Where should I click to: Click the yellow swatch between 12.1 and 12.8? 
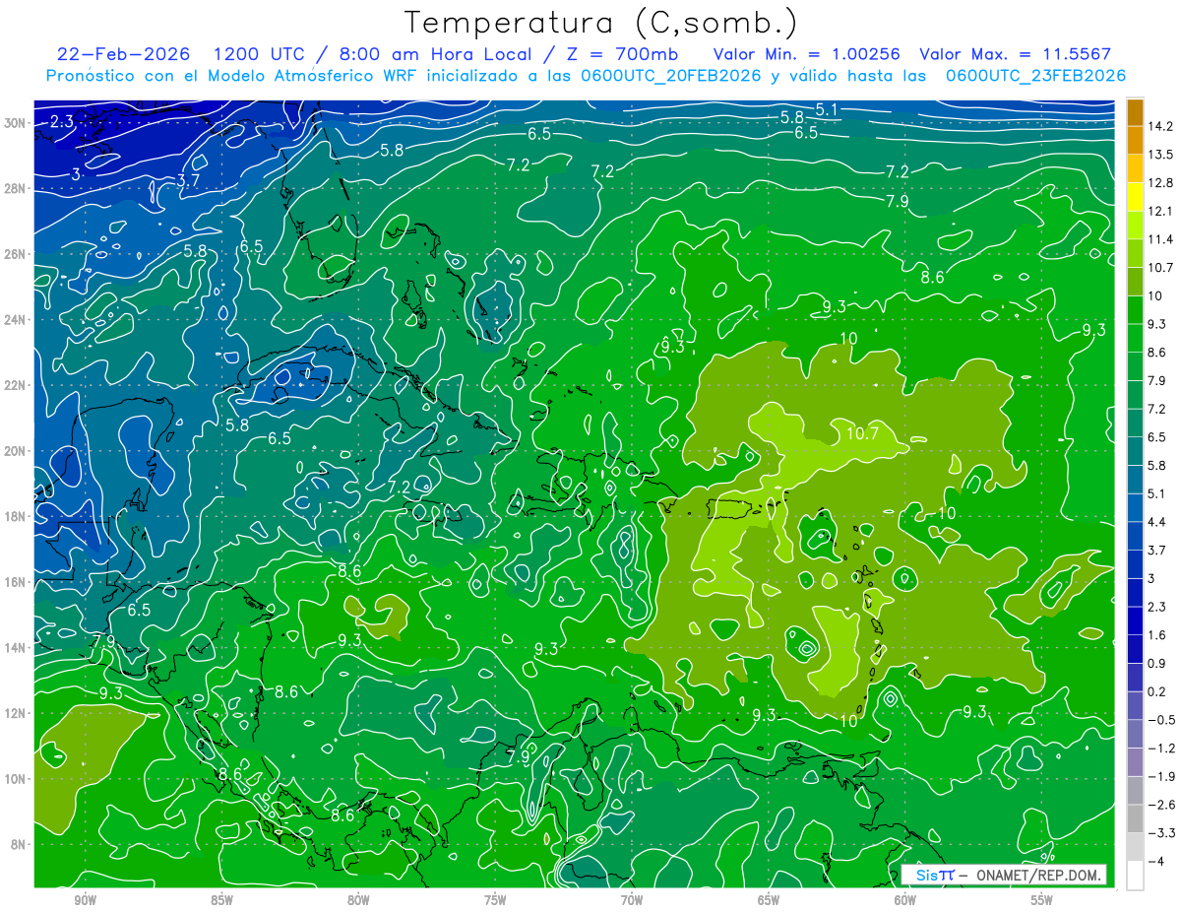coord(1135,197)
